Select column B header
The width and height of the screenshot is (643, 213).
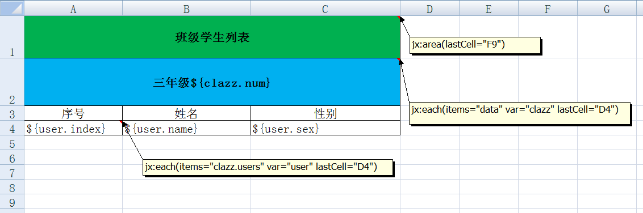coord(186,8)
